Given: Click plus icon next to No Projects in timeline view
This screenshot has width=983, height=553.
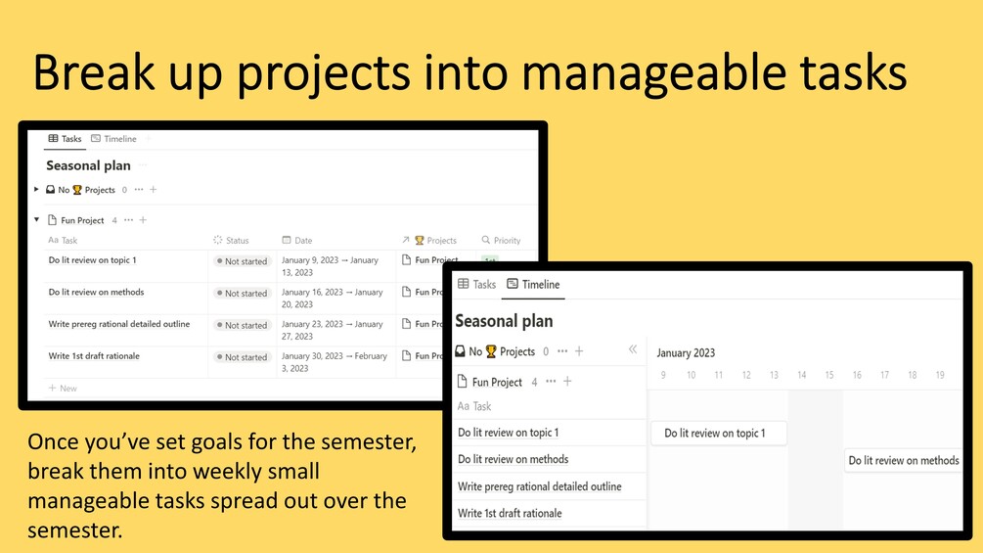Looking at the screenshot, I should (579, 351).
